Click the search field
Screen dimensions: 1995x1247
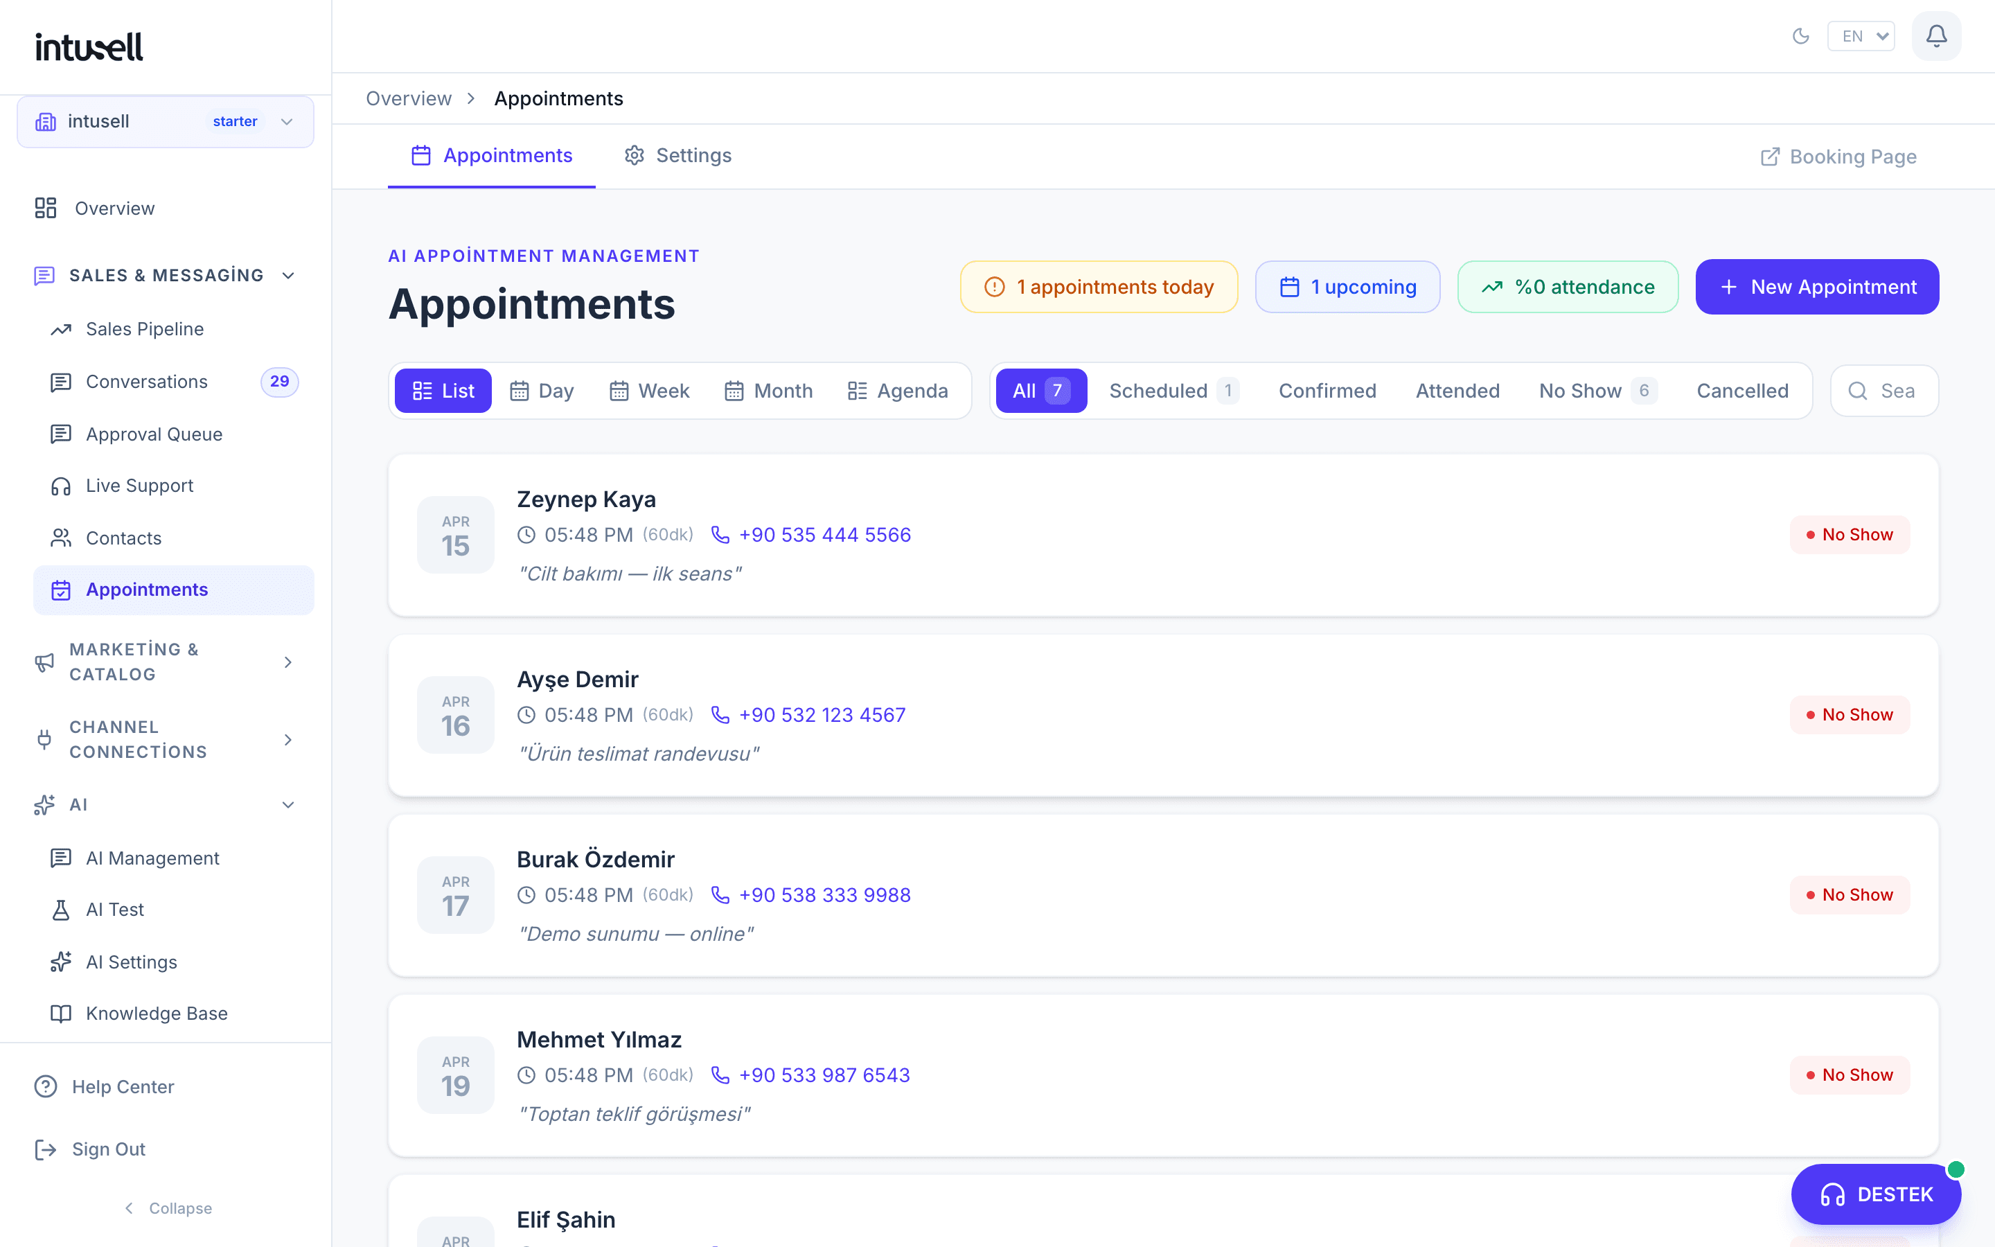coord(1883,391)
